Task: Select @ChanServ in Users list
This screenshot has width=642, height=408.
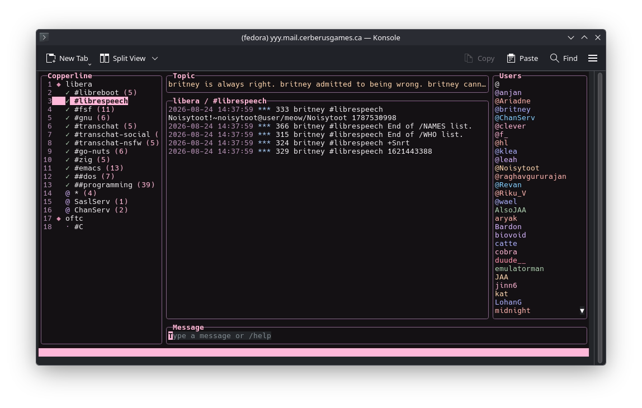Action: [x=514, y=118]
